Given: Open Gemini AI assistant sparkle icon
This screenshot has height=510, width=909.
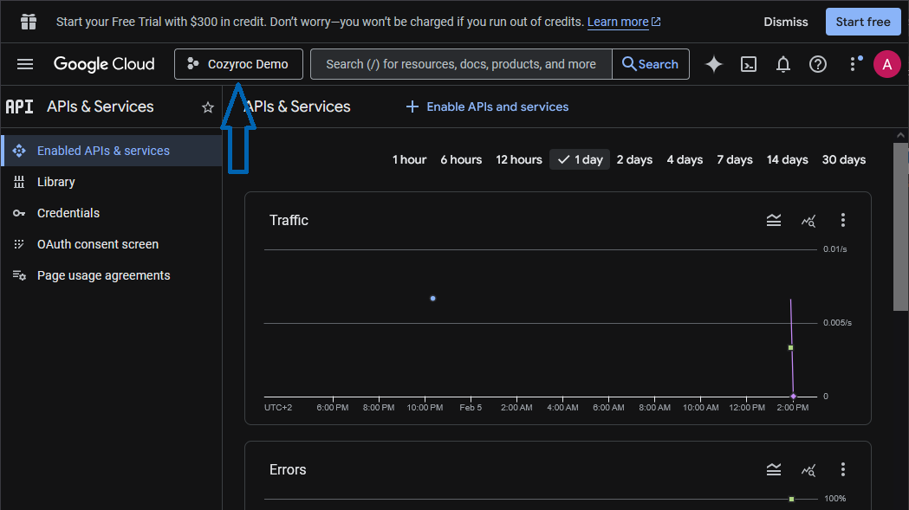Looking at the screenshot, I should 714,64.
